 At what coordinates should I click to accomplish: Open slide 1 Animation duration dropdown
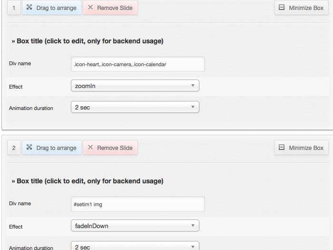pyautogui.click(x=135, y=107)
